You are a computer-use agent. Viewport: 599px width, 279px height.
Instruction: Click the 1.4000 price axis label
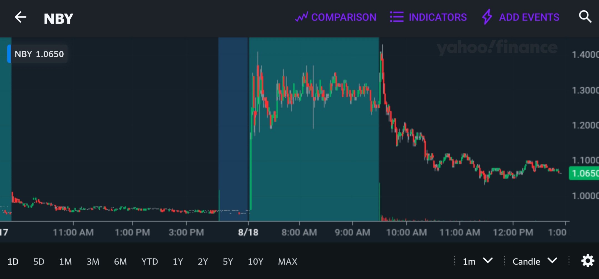click(x=585, y=54)
